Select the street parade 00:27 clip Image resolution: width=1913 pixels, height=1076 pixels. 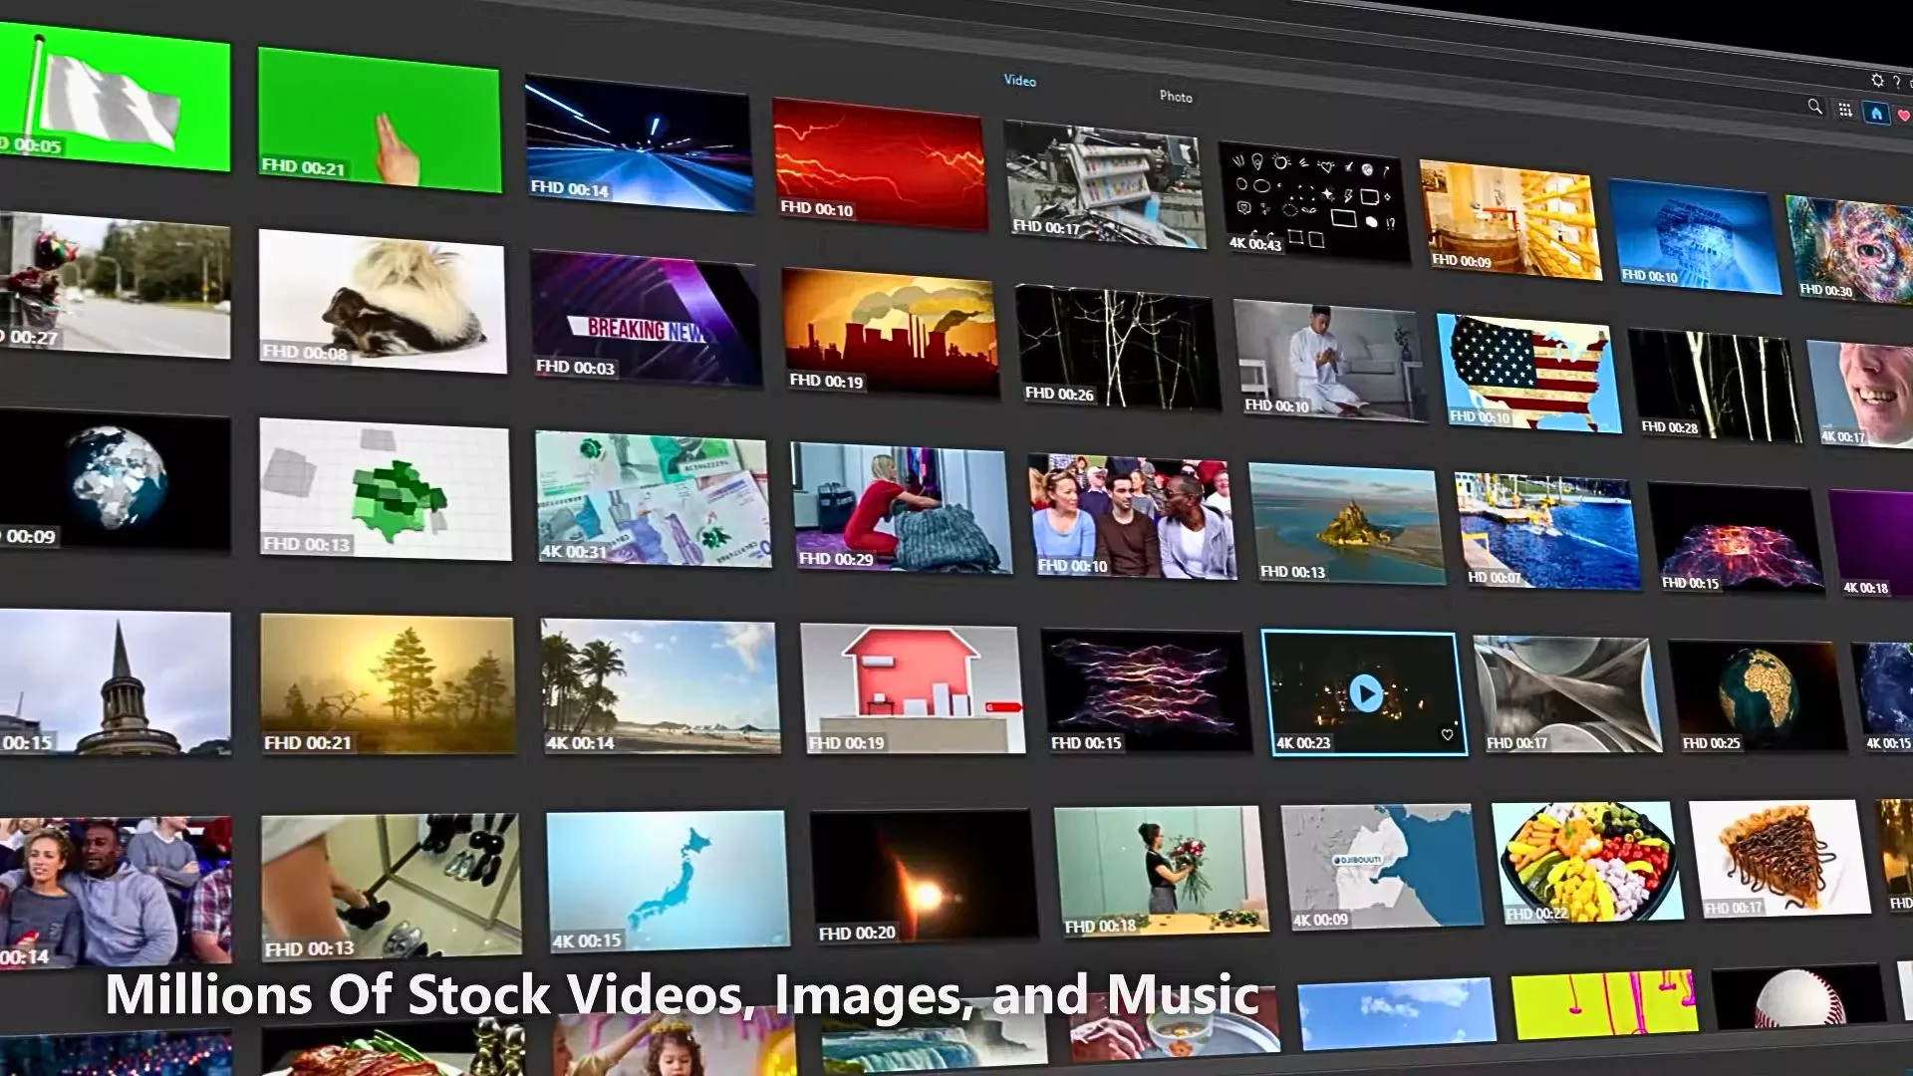[x=115, y=285]
